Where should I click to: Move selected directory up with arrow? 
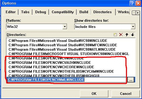pyautogui.click(x=127, y=35)
